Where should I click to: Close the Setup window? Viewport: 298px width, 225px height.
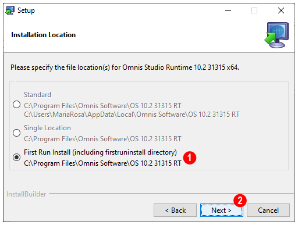(281, 10)
